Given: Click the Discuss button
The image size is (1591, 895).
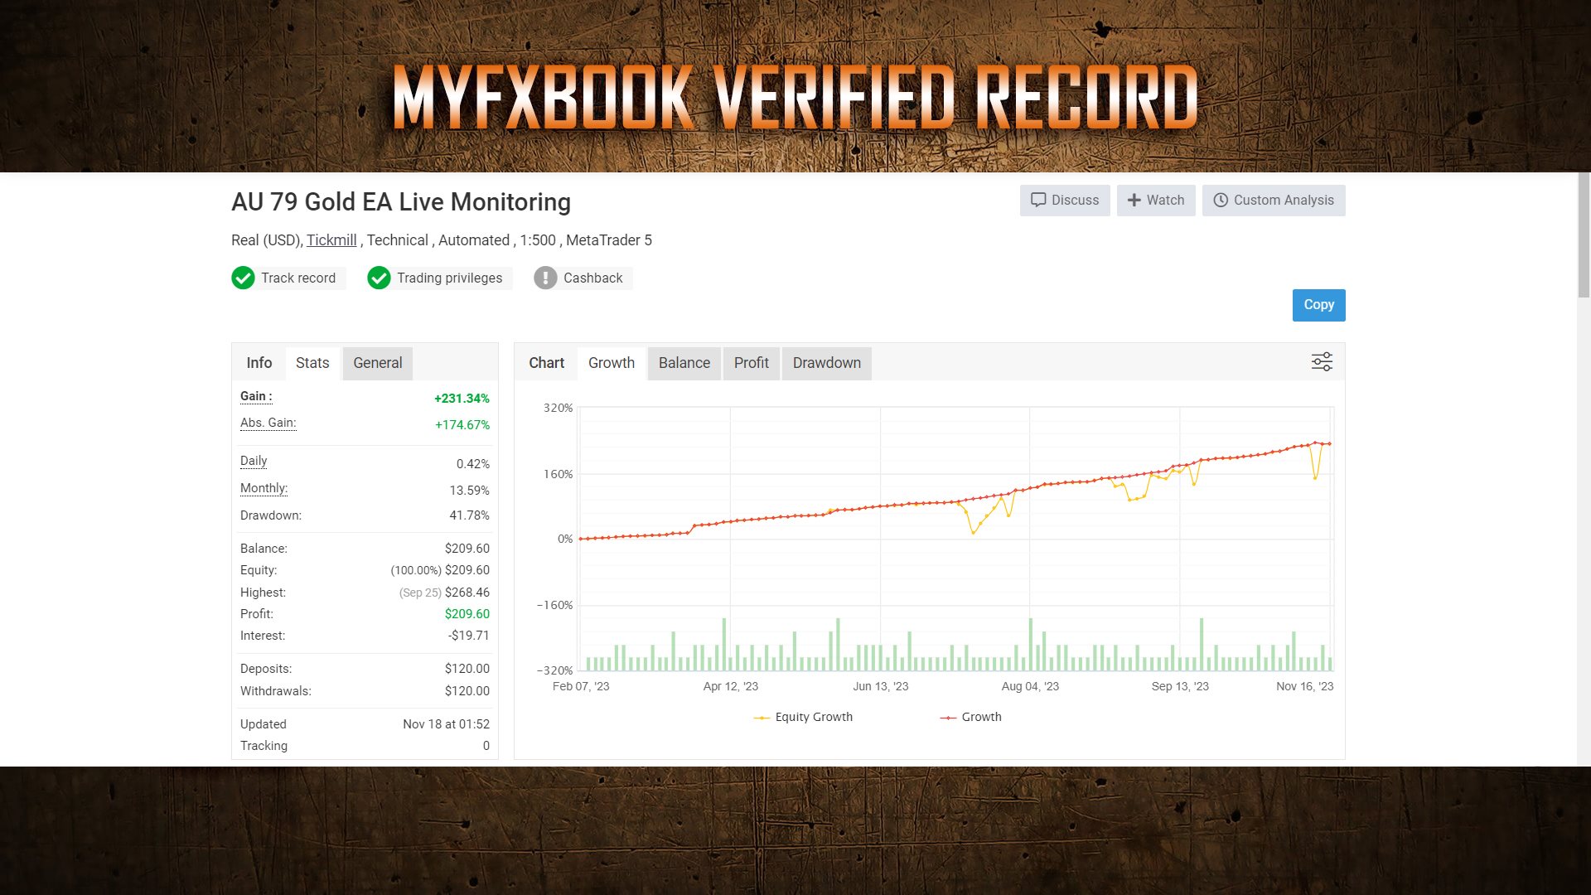Looking at the screenshot, I should pyautogui.click(x=1065, y=201).
